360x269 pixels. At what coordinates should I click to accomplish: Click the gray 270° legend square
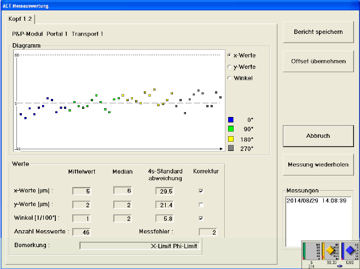(231, 148)
